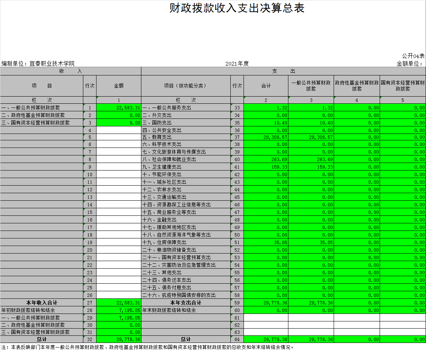
Task: Click the 国有资本经营预算财政拨款 column header
Action: pyautogui.click(x=403, y=86)
